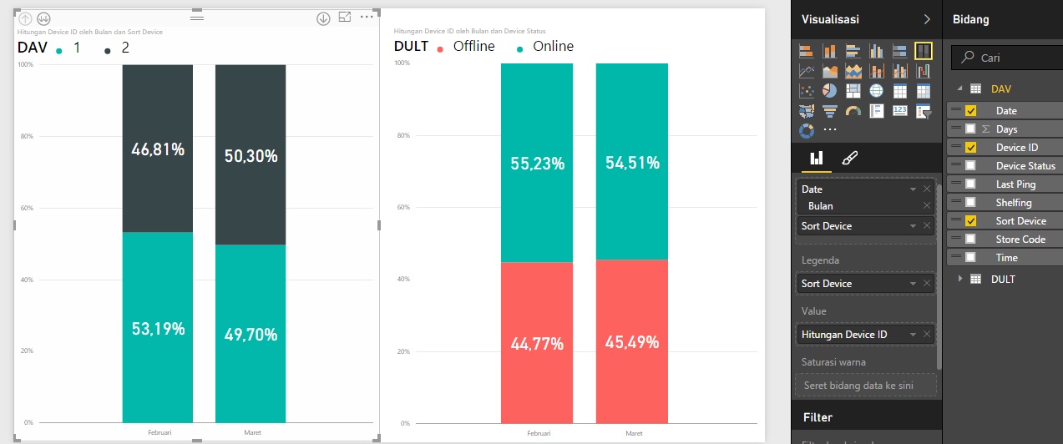1063x444 pixels.
Task: Select the slicer visual
Action: click(924, 110)
